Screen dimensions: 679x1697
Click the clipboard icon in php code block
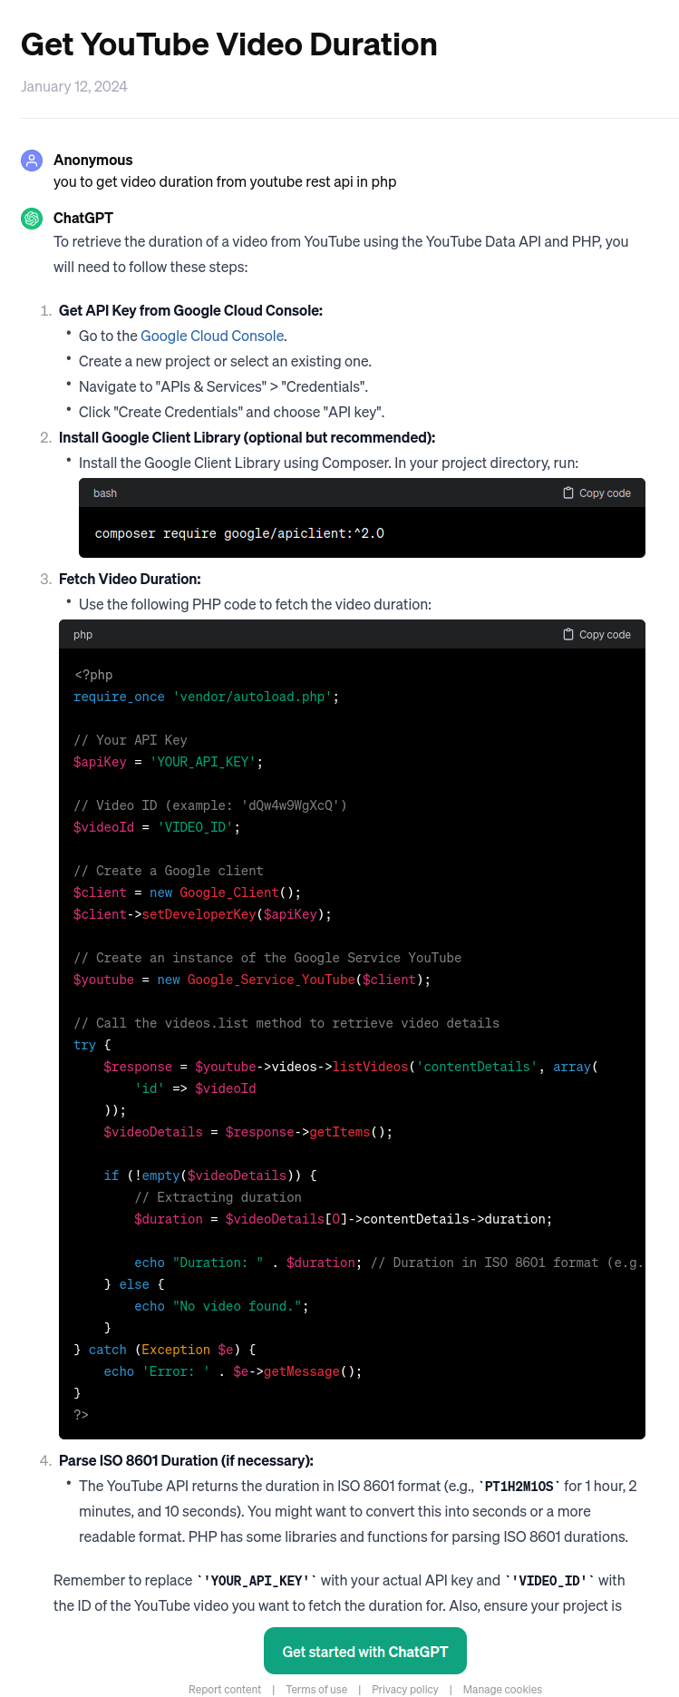(568, 634)
